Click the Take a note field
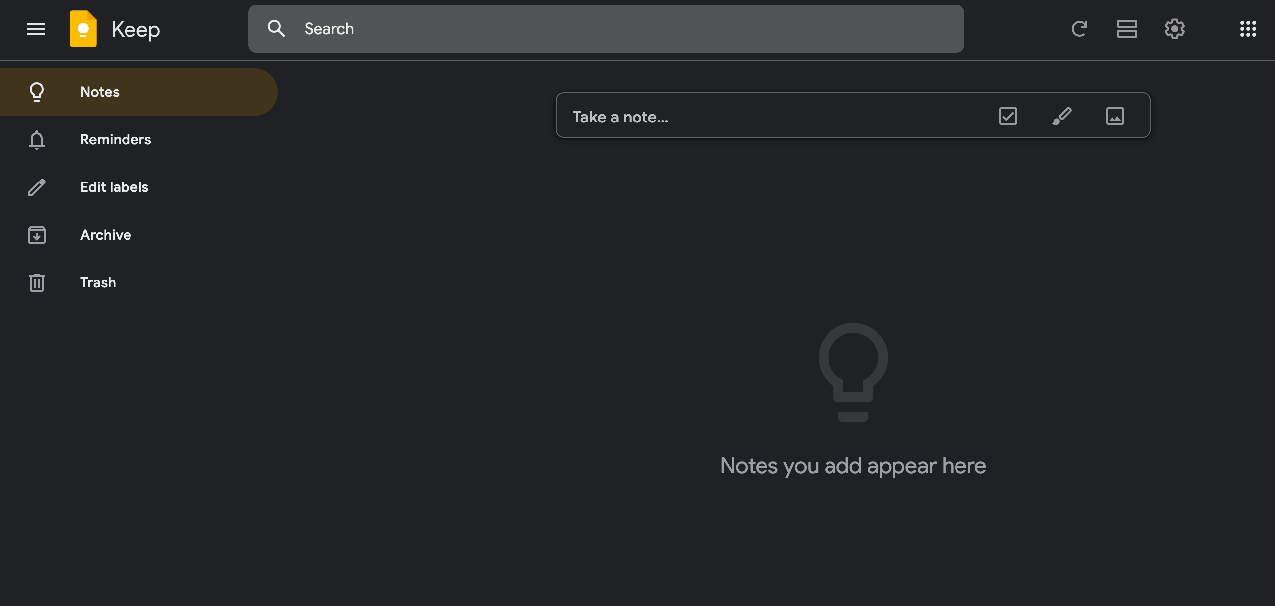 tap(853, 115)
